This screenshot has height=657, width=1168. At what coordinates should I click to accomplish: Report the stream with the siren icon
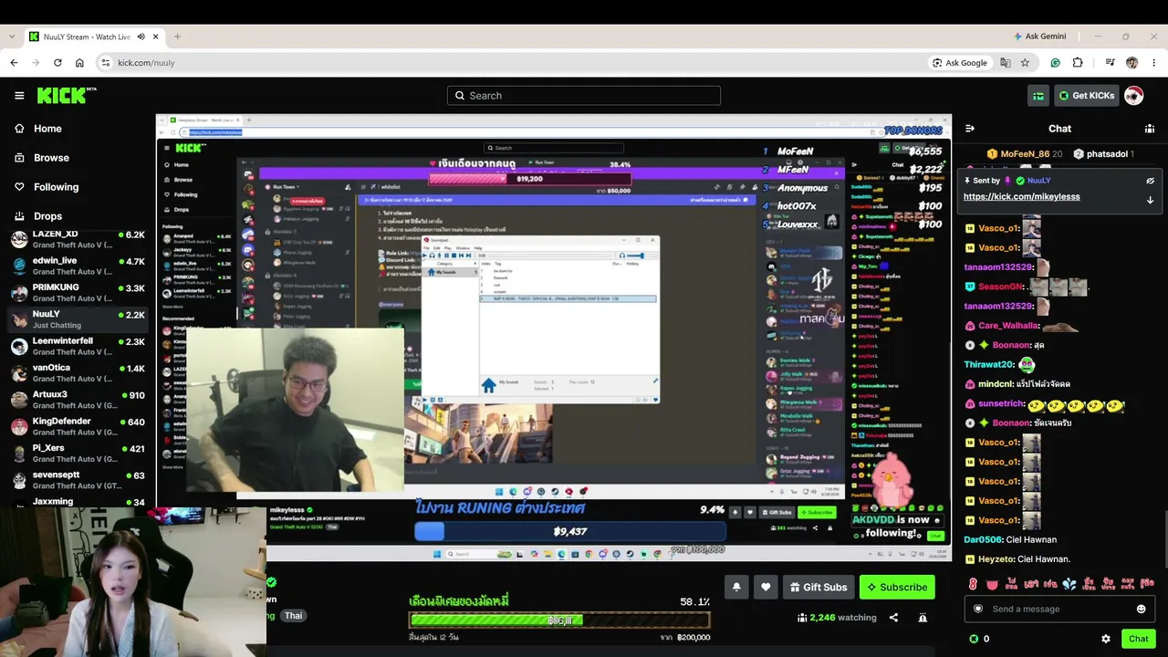923,618
